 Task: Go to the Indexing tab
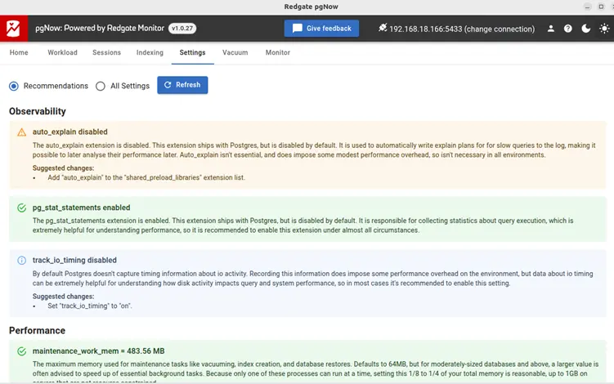[150, 53]
